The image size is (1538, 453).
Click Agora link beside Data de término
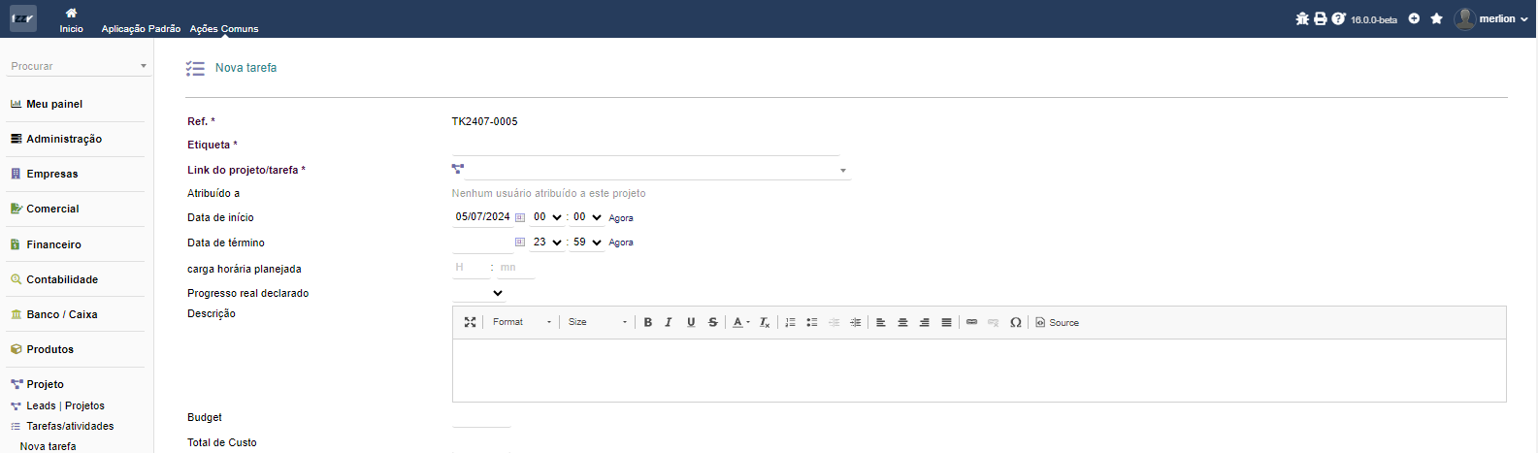(x=621, y=243)
